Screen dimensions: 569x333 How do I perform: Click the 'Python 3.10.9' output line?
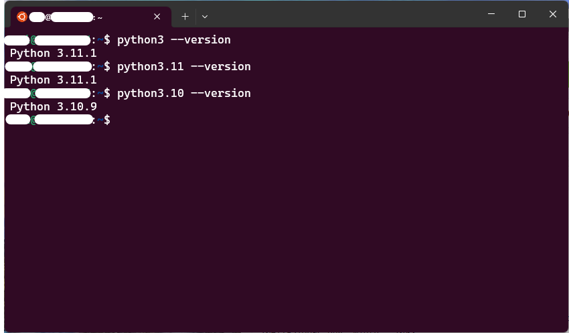(54, 106)
